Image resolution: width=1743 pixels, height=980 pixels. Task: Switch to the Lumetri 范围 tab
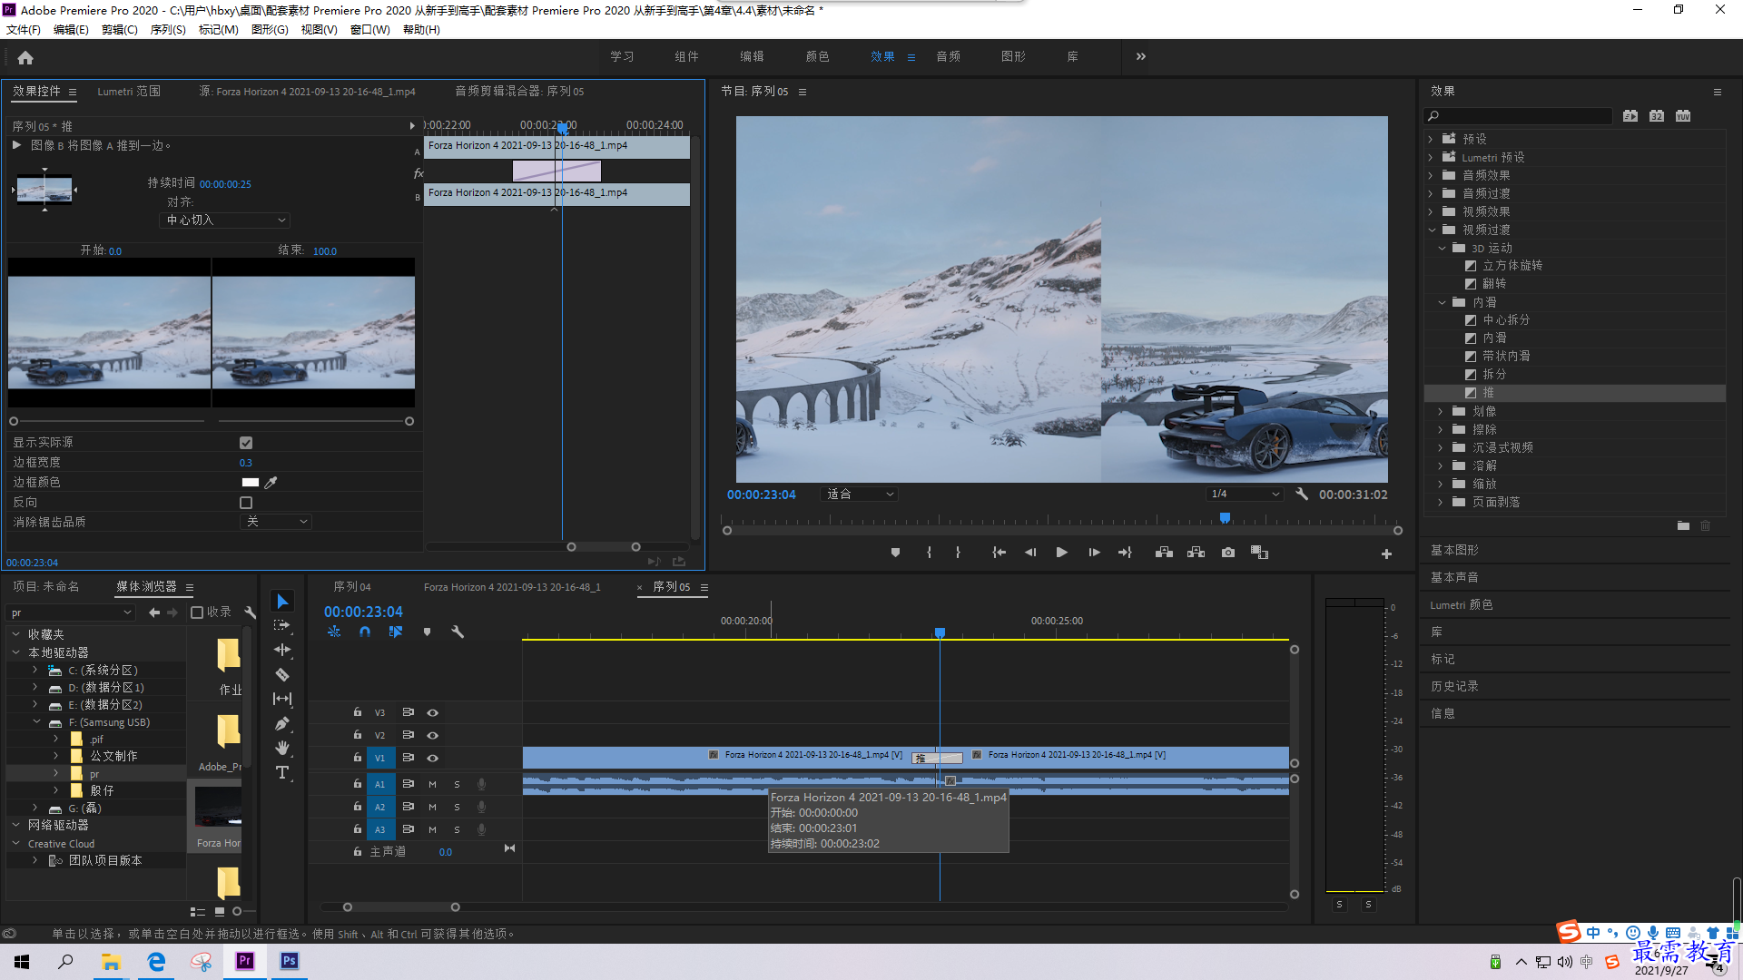coord(129,91)
